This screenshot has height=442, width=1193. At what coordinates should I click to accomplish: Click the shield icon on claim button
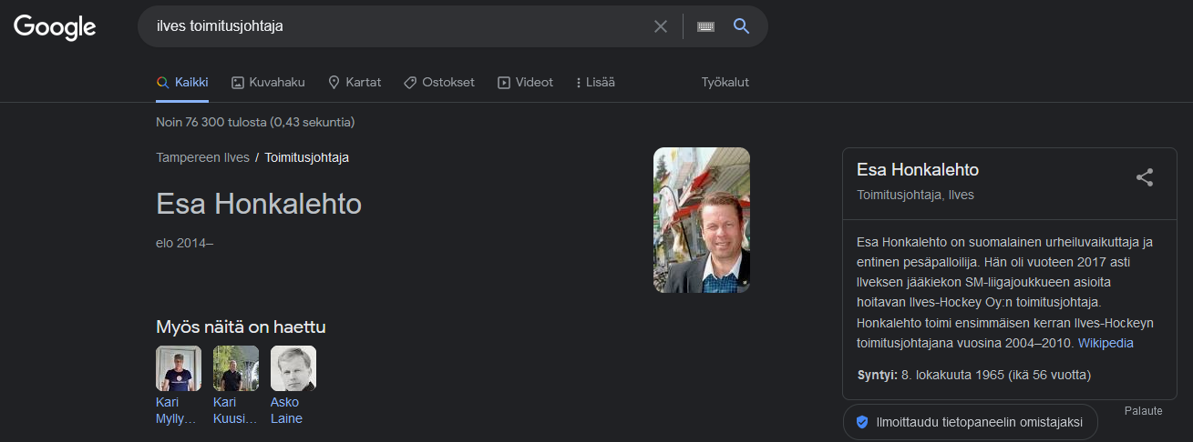(862, 422)
